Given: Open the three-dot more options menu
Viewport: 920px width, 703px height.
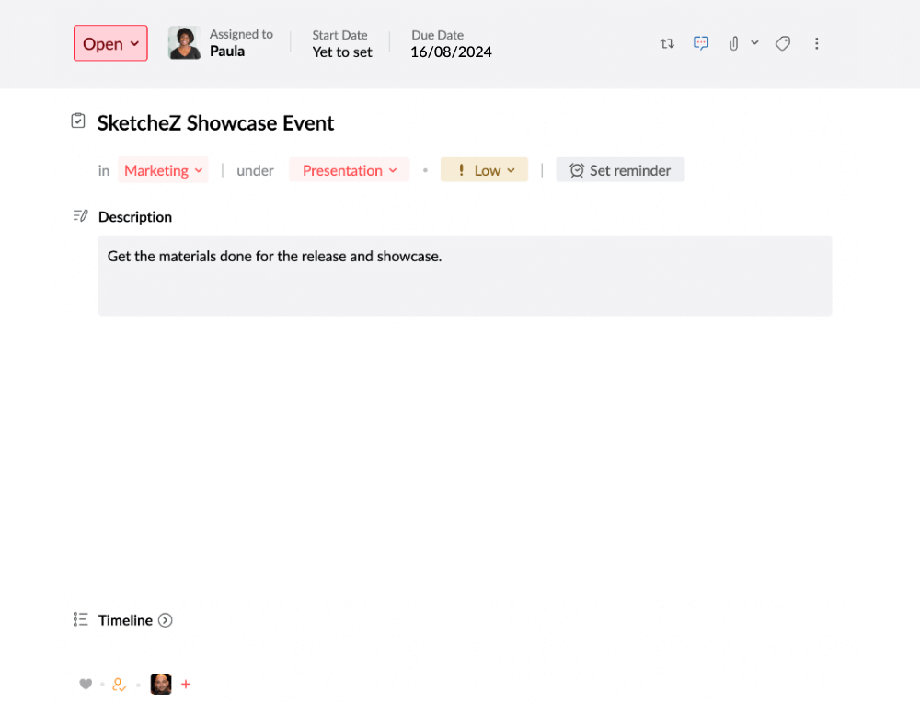Looking at the screenshot, I should click(x=817, y=43).
